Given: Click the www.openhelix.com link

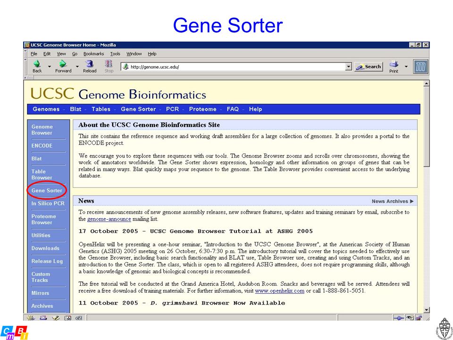Looking at the screenshot, I should (x=280, y=291).
